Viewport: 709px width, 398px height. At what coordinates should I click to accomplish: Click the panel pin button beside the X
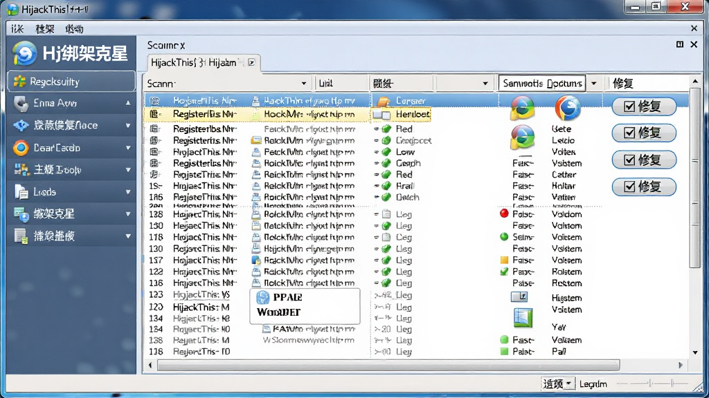[x=680, y=44]
